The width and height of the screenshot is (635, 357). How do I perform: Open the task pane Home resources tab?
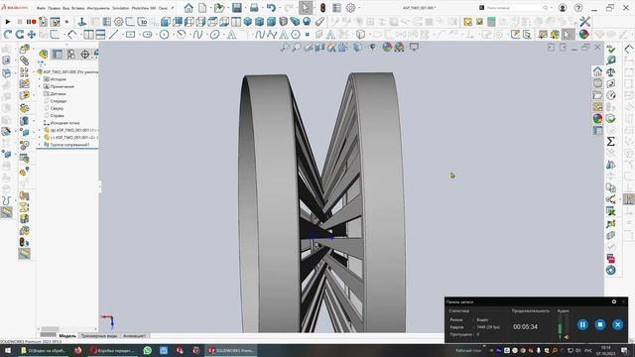[597, 71]
